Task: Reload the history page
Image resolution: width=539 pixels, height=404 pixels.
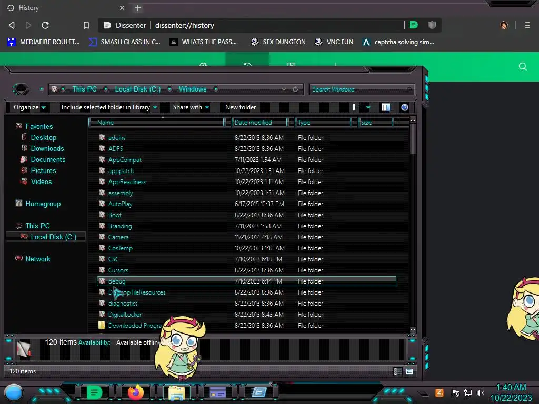Action: coord(45,25)
